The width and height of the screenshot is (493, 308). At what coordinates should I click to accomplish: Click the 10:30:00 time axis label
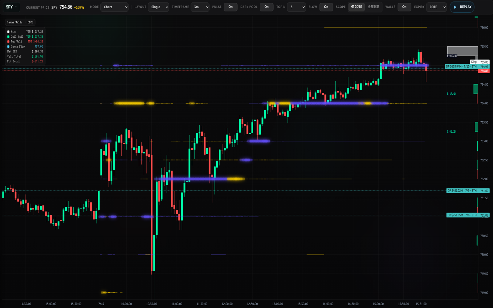click(x=152, y=304)
